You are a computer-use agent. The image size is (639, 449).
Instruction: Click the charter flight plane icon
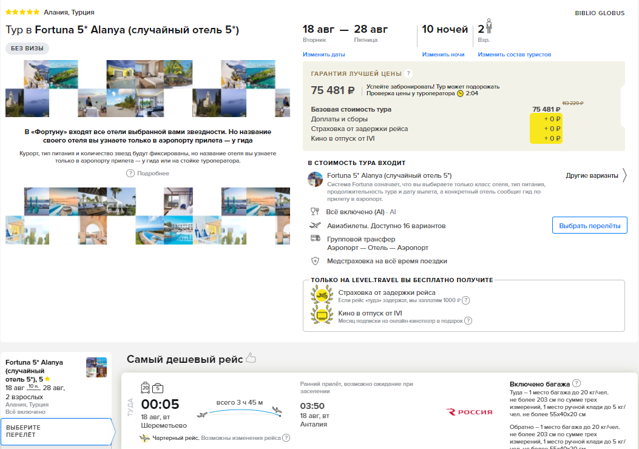(x=144, y=438)
